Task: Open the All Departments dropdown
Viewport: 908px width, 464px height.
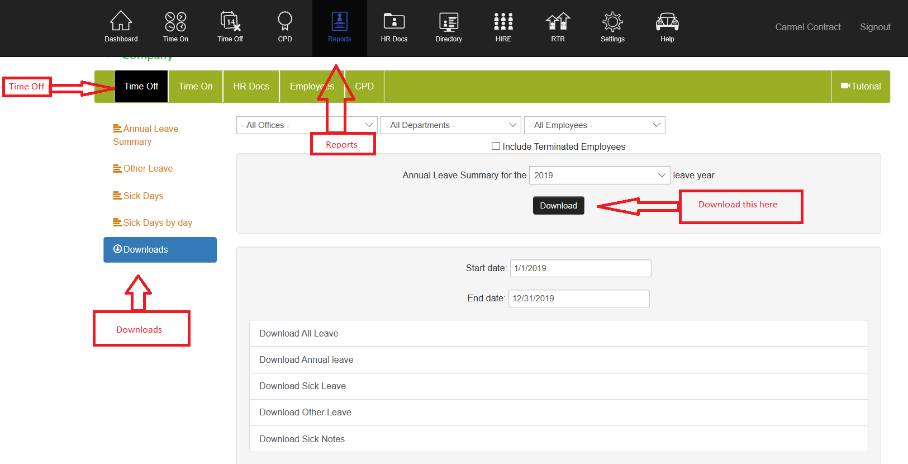Action: pyautogui.click(x=450, y=125)
